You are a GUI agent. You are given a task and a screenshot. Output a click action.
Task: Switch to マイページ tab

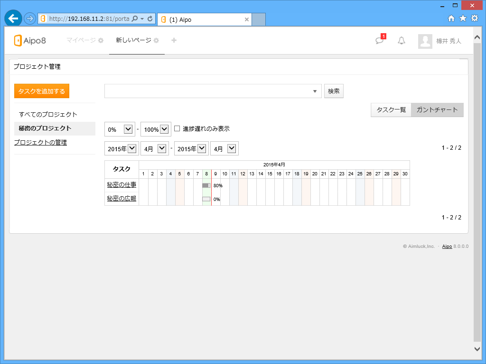tap(81, 40)
